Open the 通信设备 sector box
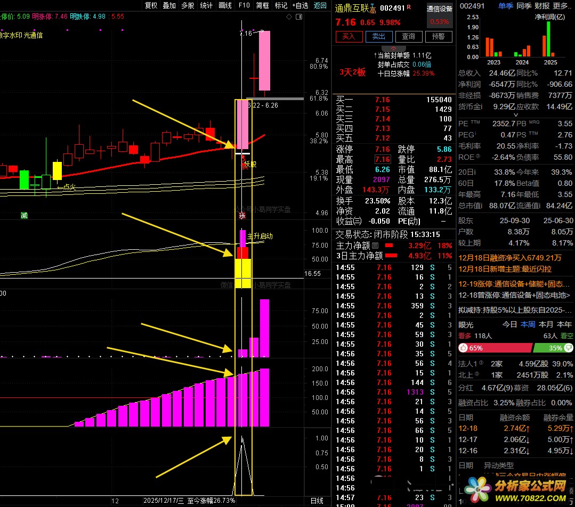Viewport: 575px width, 507px height. 439,15
